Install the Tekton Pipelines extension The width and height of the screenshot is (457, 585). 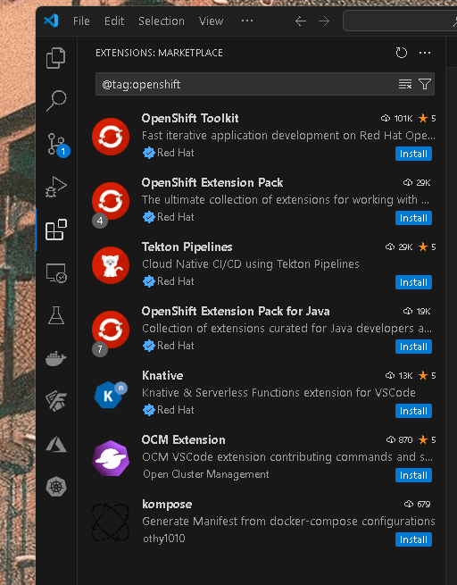[x=413, y=282]
